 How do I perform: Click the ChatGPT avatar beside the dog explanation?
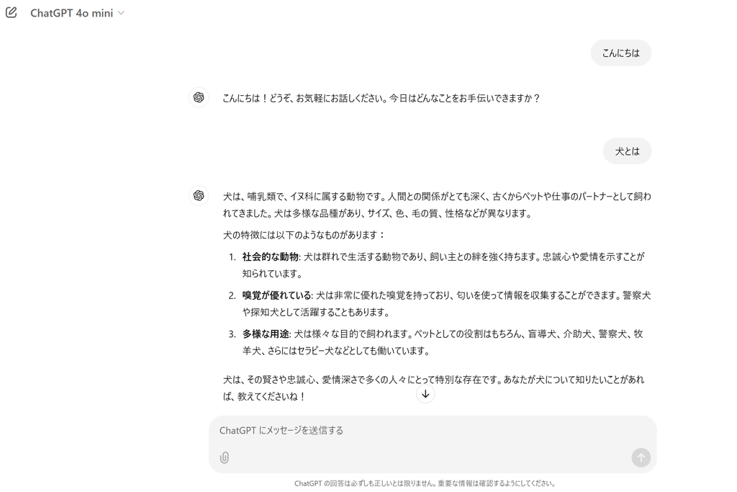pos(199,195)
